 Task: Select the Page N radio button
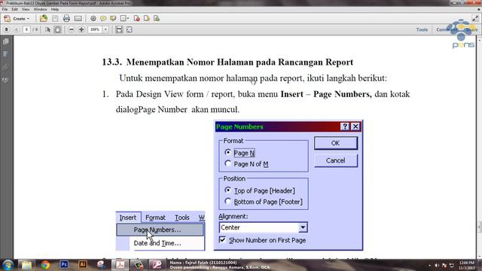tap(227, 152)
